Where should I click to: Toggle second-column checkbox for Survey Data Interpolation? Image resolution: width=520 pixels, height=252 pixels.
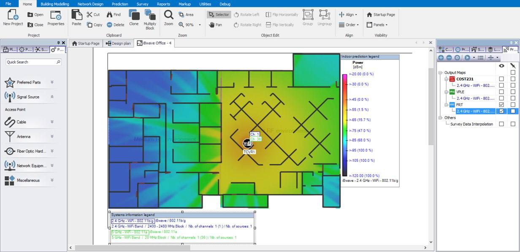tap(513, 124)
